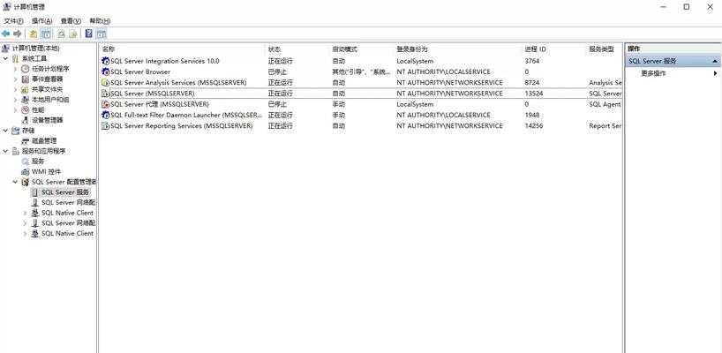
Task: Select SQL Server Browser row name
Action: (x=140, y=71)
